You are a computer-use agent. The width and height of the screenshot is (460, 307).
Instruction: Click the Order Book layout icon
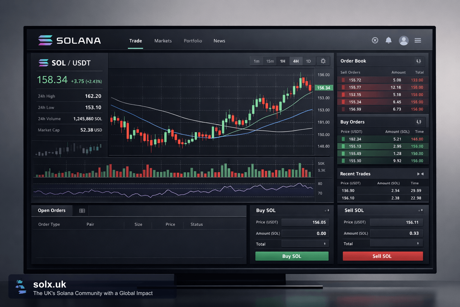pos(419,61)
